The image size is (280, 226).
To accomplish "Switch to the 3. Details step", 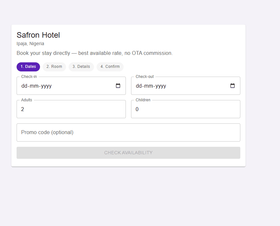I will coord(81,67).
